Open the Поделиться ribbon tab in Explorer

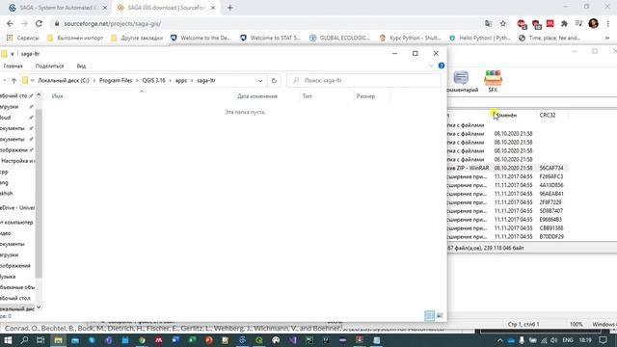pos(49,67)
